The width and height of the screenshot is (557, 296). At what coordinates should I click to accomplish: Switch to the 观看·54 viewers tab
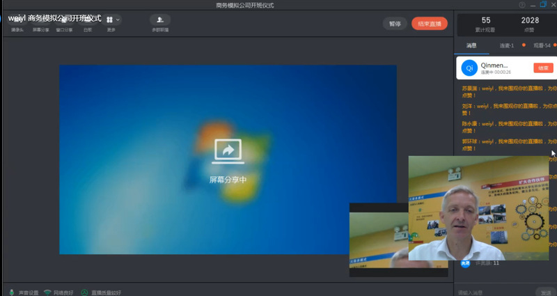541,45
